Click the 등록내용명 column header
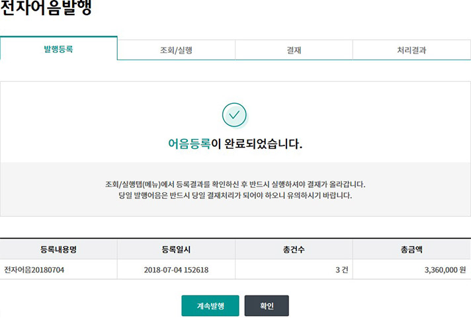This screenshot has width=471, height=318. [58, 249]
